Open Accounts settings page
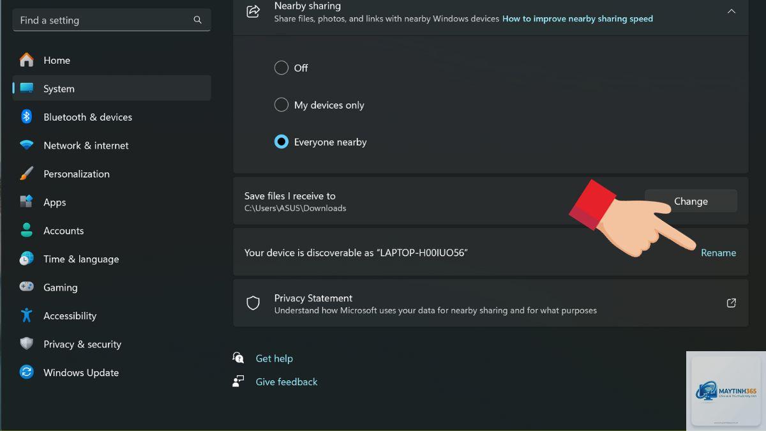 (112, 231)
